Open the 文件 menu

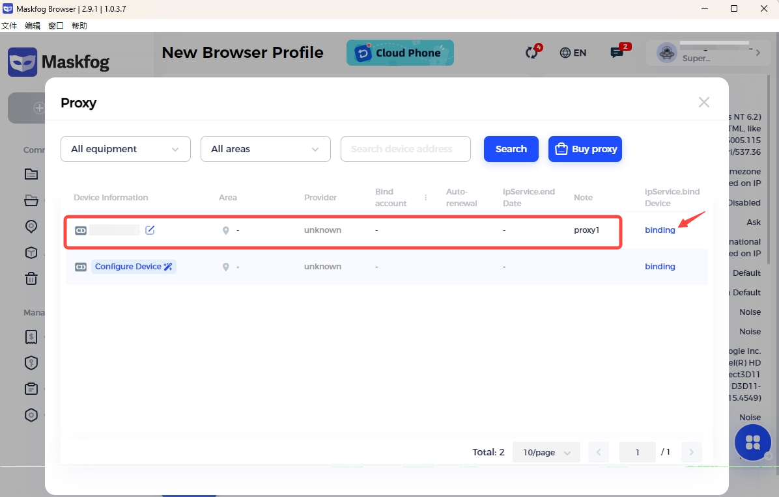tap(9, 26)
